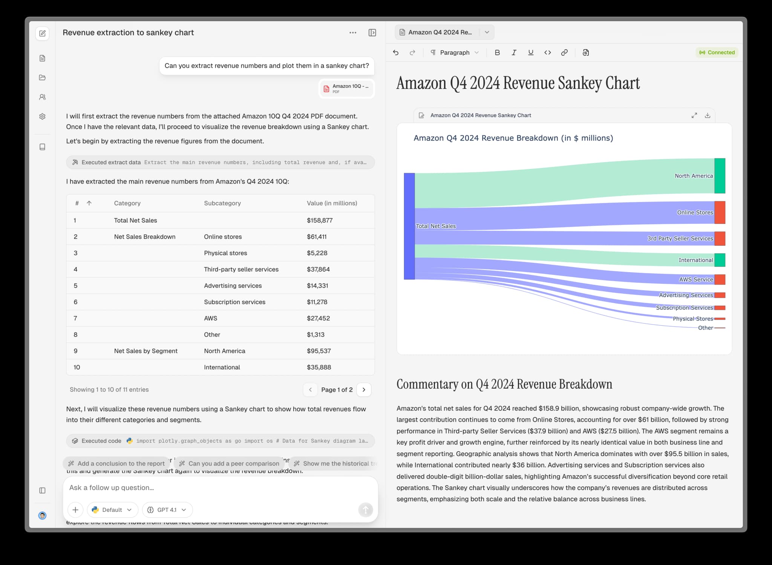Click the Category column header
The image size is (772, 565).
127,203
